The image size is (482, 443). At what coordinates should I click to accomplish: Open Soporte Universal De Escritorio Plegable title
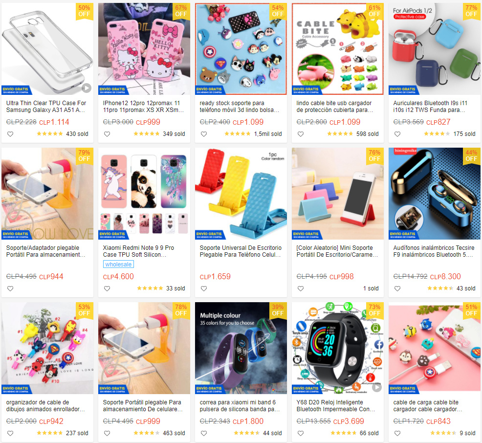pyautogui.click(x=241, y=251)
